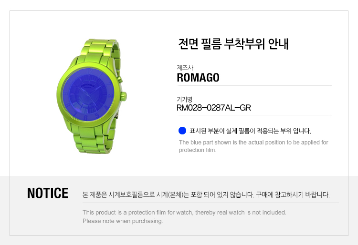Click the ROMAGO manufacturer name
Viewport: 358px width, 245px height.
198,78
